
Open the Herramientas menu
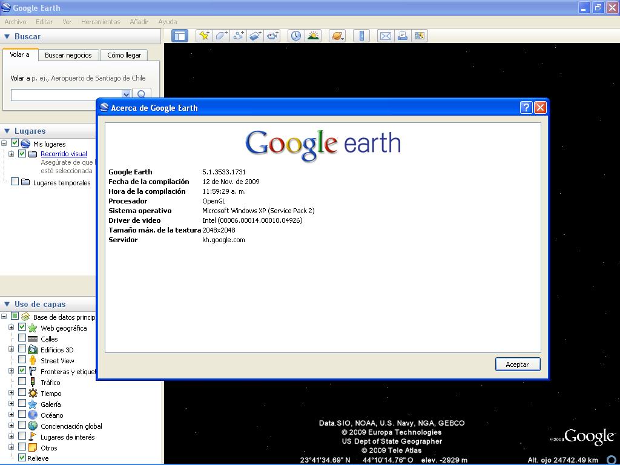coord(101,22)
